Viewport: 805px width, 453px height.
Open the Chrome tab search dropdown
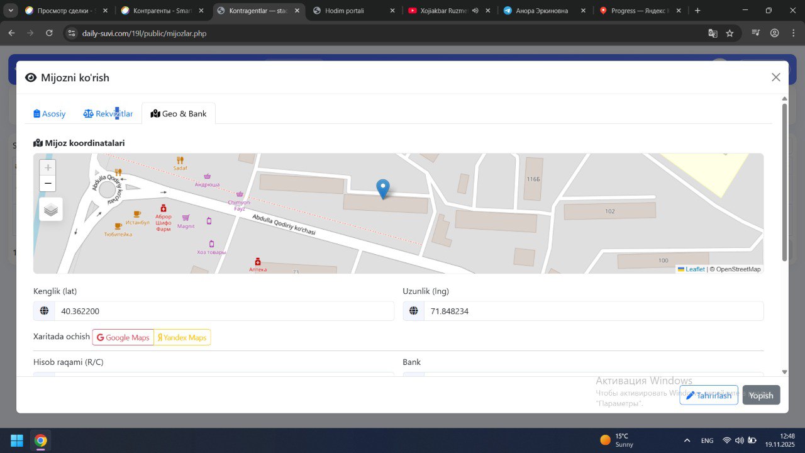[x=11, y=11]
